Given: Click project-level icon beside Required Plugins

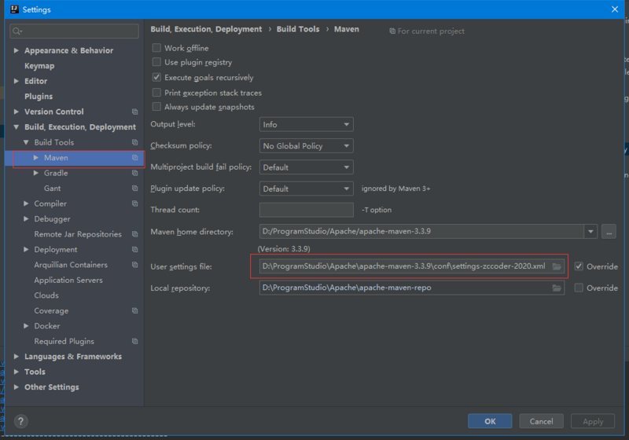Looking at the screenshot, I should click(x=134, y=342).
